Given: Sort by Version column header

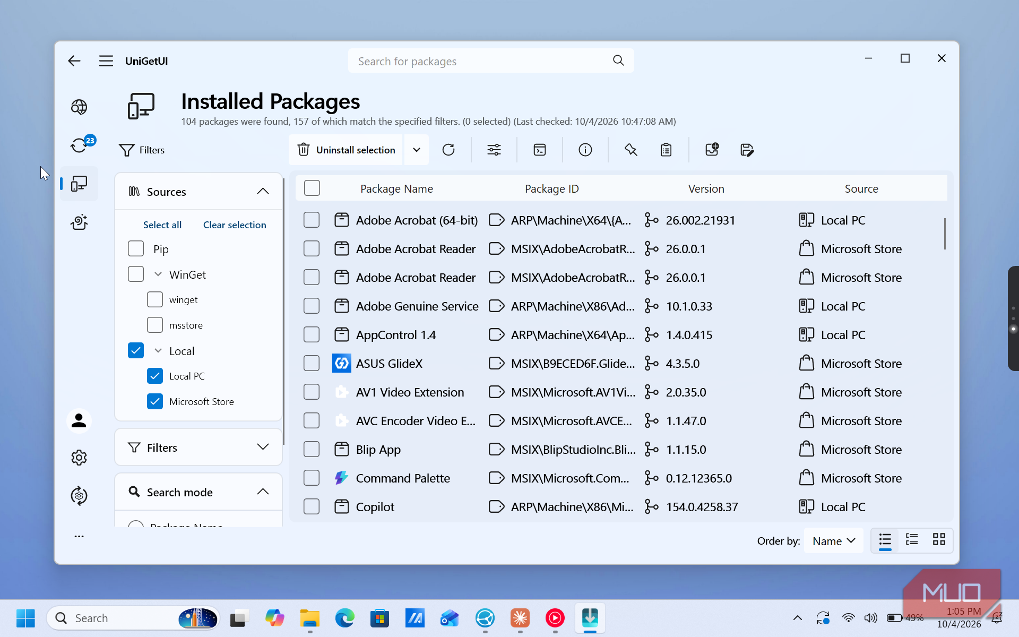Looking at the screenshot, I should 706,188.
